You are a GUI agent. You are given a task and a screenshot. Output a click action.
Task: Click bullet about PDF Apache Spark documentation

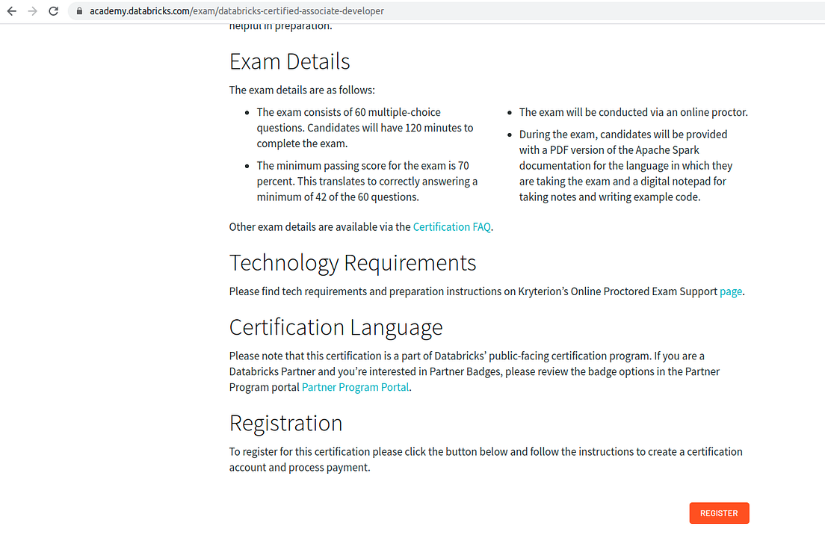625,166
